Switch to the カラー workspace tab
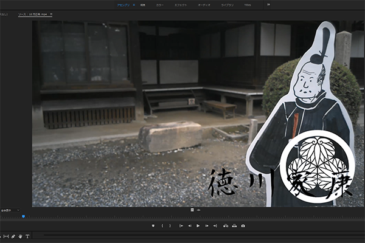 coord(159,5)
